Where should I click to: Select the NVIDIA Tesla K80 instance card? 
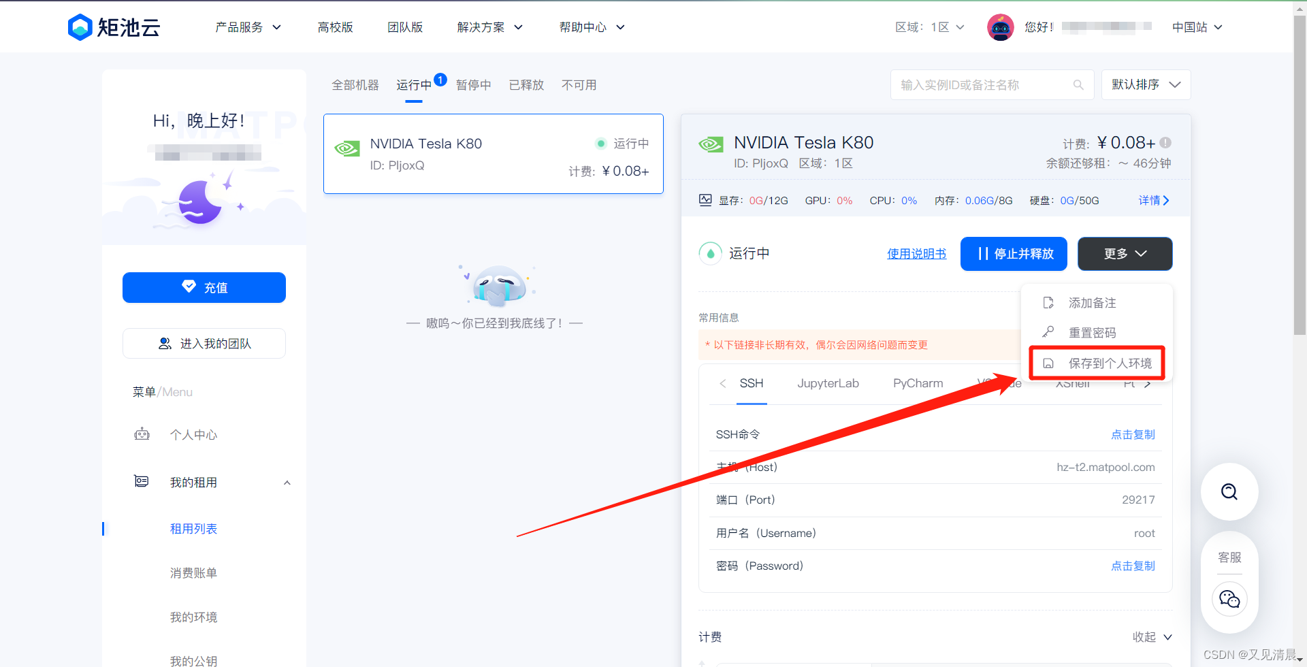coord(494,154)
